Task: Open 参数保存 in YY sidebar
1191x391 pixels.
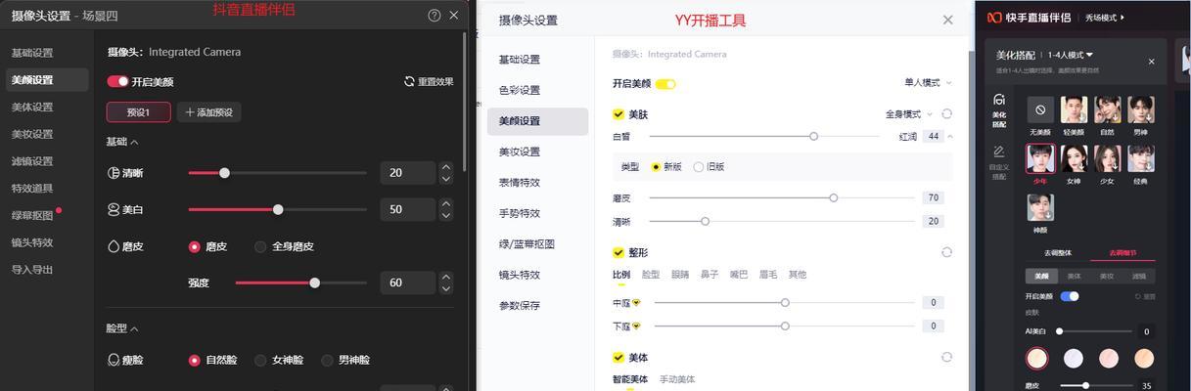Action: [537, 305]
